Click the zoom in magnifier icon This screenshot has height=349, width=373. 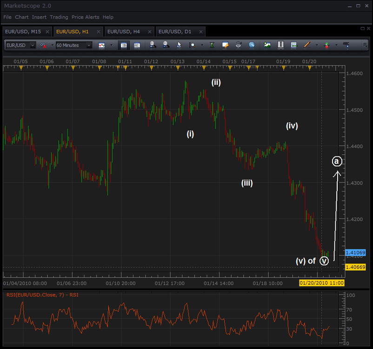(x=153, y=45)
